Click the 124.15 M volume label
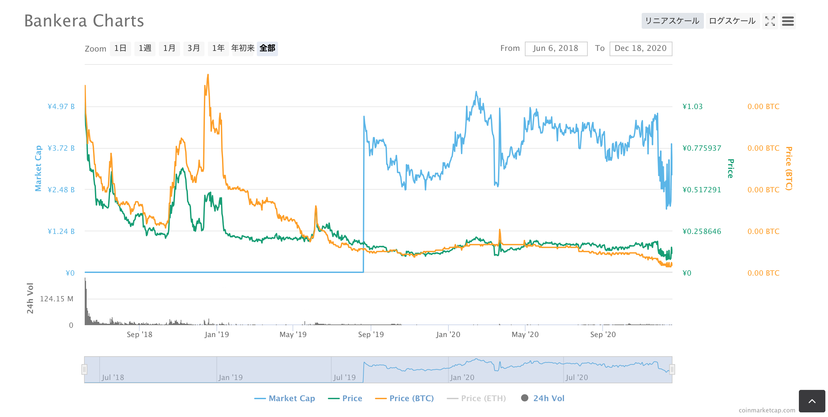 tap(57, 299)
